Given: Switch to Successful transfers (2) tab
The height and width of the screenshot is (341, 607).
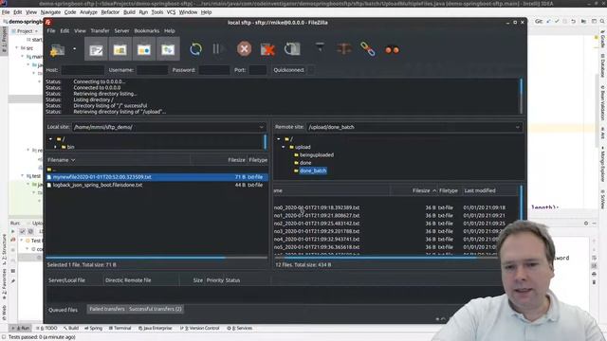Looking at the screenshot, I should 155,309.
